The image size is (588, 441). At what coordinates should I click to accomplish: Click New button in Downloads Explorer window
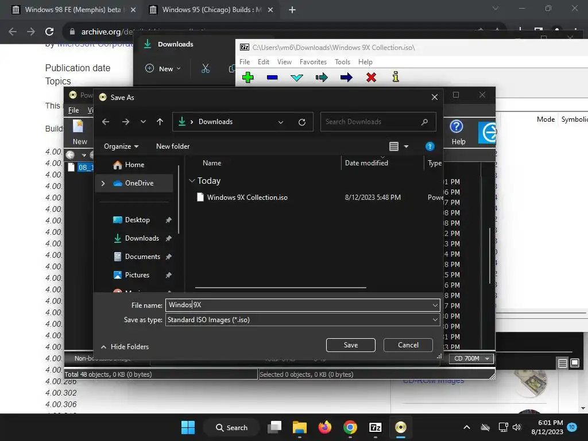163,69
